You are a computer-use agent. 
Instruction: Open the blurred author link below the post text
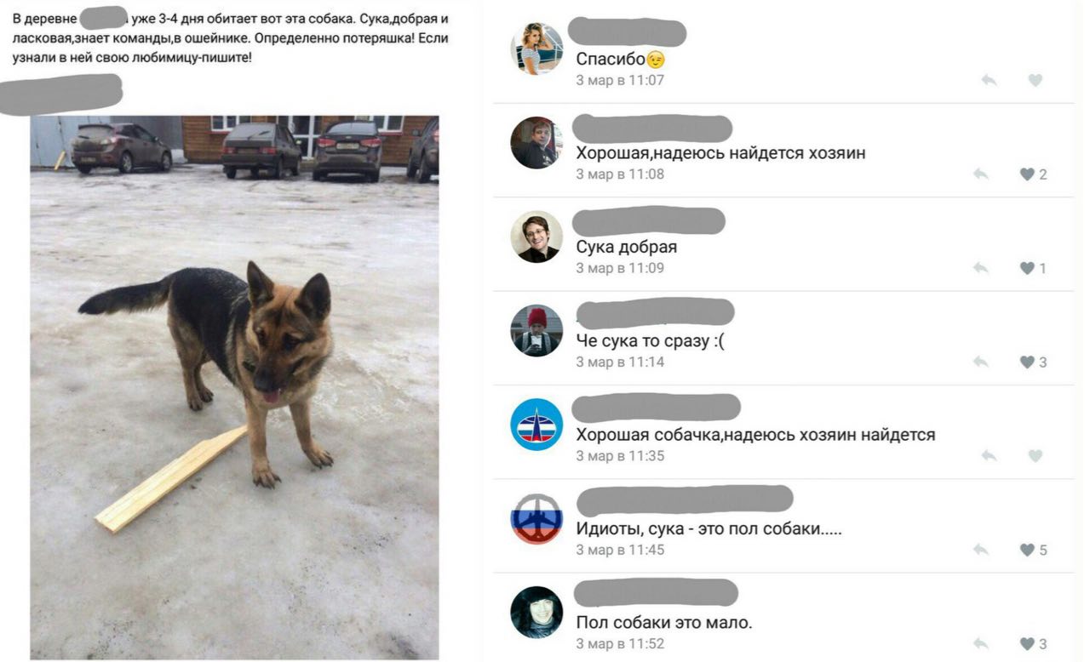coord(61,93)
